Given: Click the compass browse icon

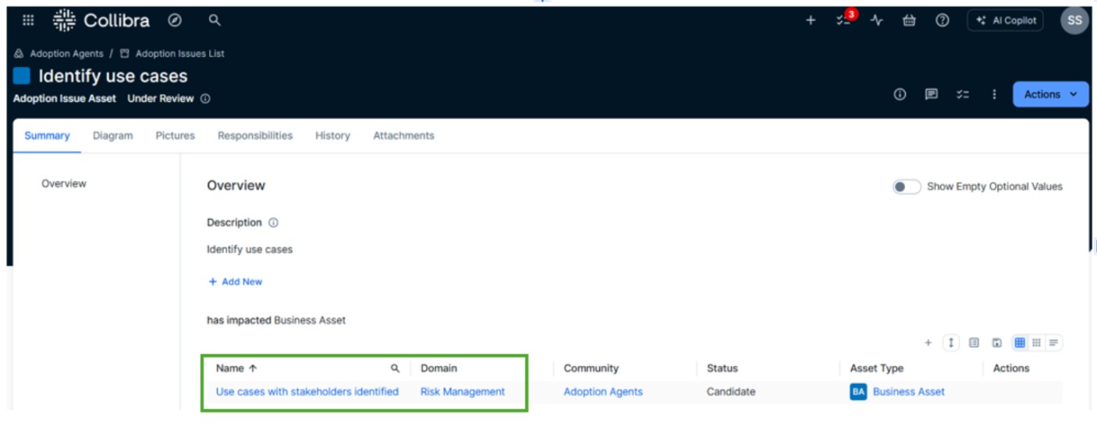Looking at the screenshot, I should [175, 21].
